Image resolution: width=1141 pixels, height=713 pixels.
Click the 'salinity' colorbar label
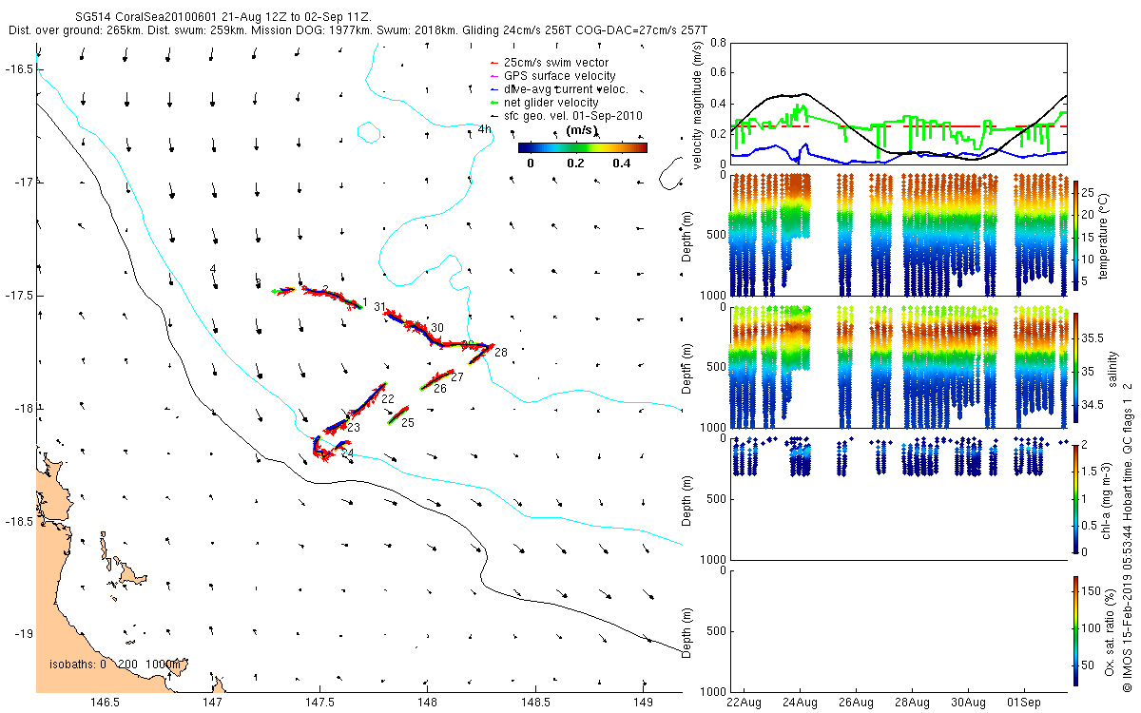coord(1112,367)
